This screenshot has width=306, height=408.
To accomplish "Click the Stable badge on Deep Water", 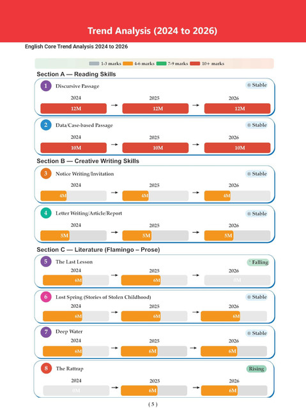I will click(257, 333).
